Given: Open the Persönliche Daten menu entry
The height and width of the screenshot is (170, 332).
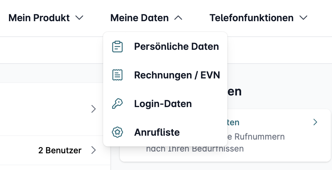Looking at the screenshot, I should tap(176, 47).
